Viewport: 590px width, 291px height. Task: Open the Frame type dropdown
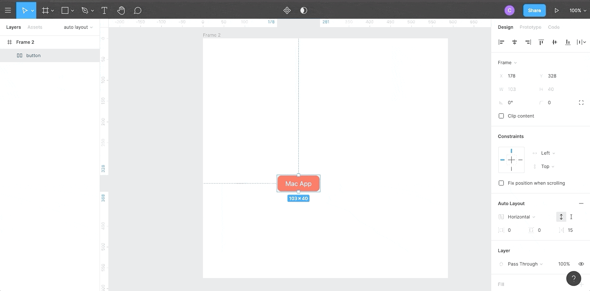pyautogui.click(x=507, y=63)
